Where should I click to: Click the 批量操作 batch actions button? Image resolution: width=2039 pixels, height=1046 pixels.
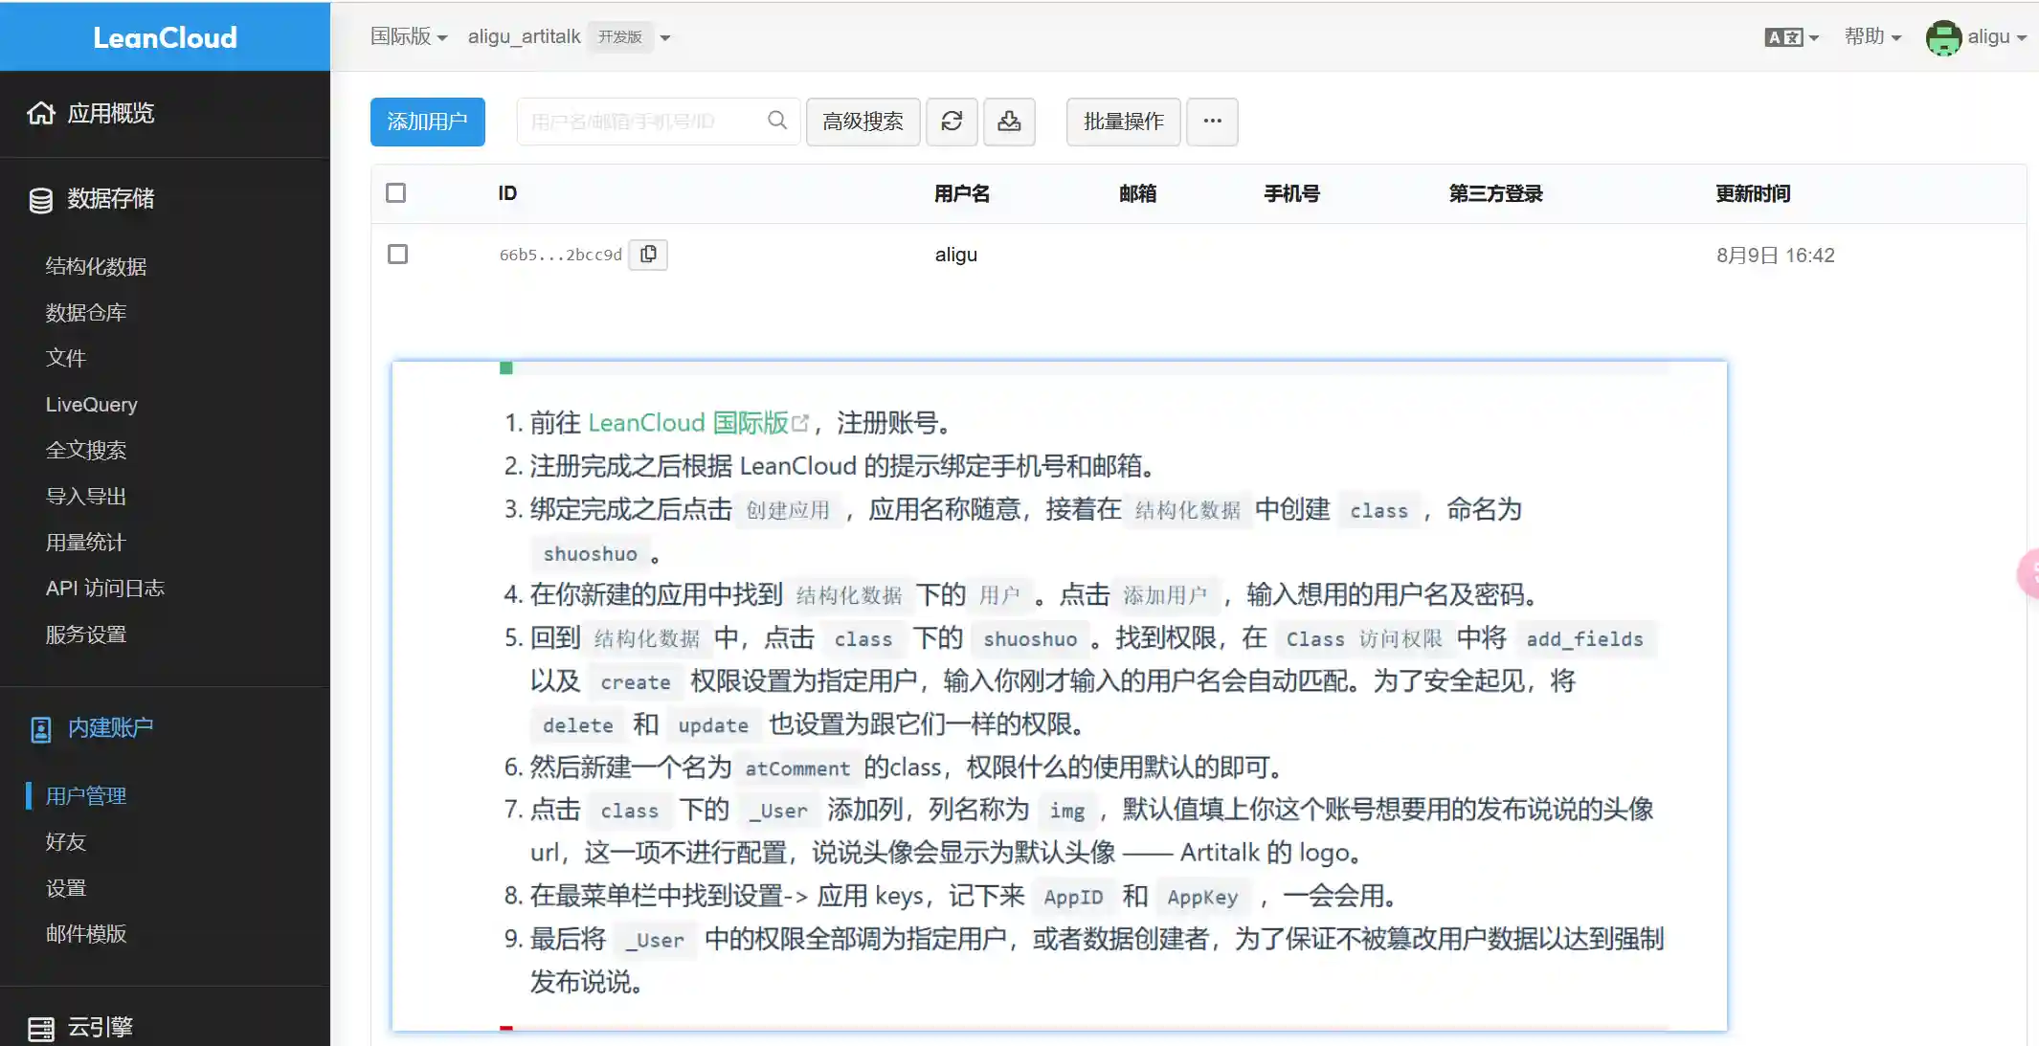pos(1122,122)
